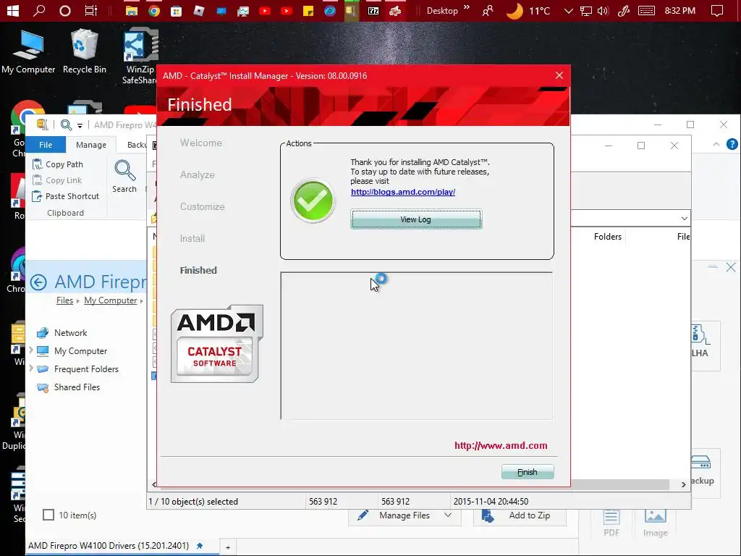
Task: Collapse the WinZip ribbon with the chevron
Action: (x=716, y=144)
